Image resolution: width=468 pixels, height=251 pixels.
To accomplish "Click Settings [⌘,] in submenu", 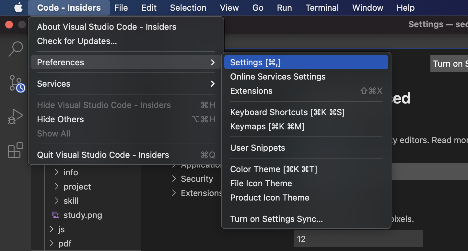I will [306, 62].
